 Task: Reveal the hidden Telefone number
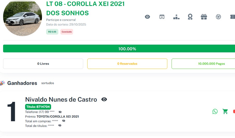(60, 112)
